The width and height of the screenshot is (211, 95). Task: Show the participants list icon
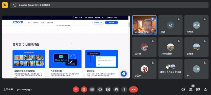click(190, 89)
